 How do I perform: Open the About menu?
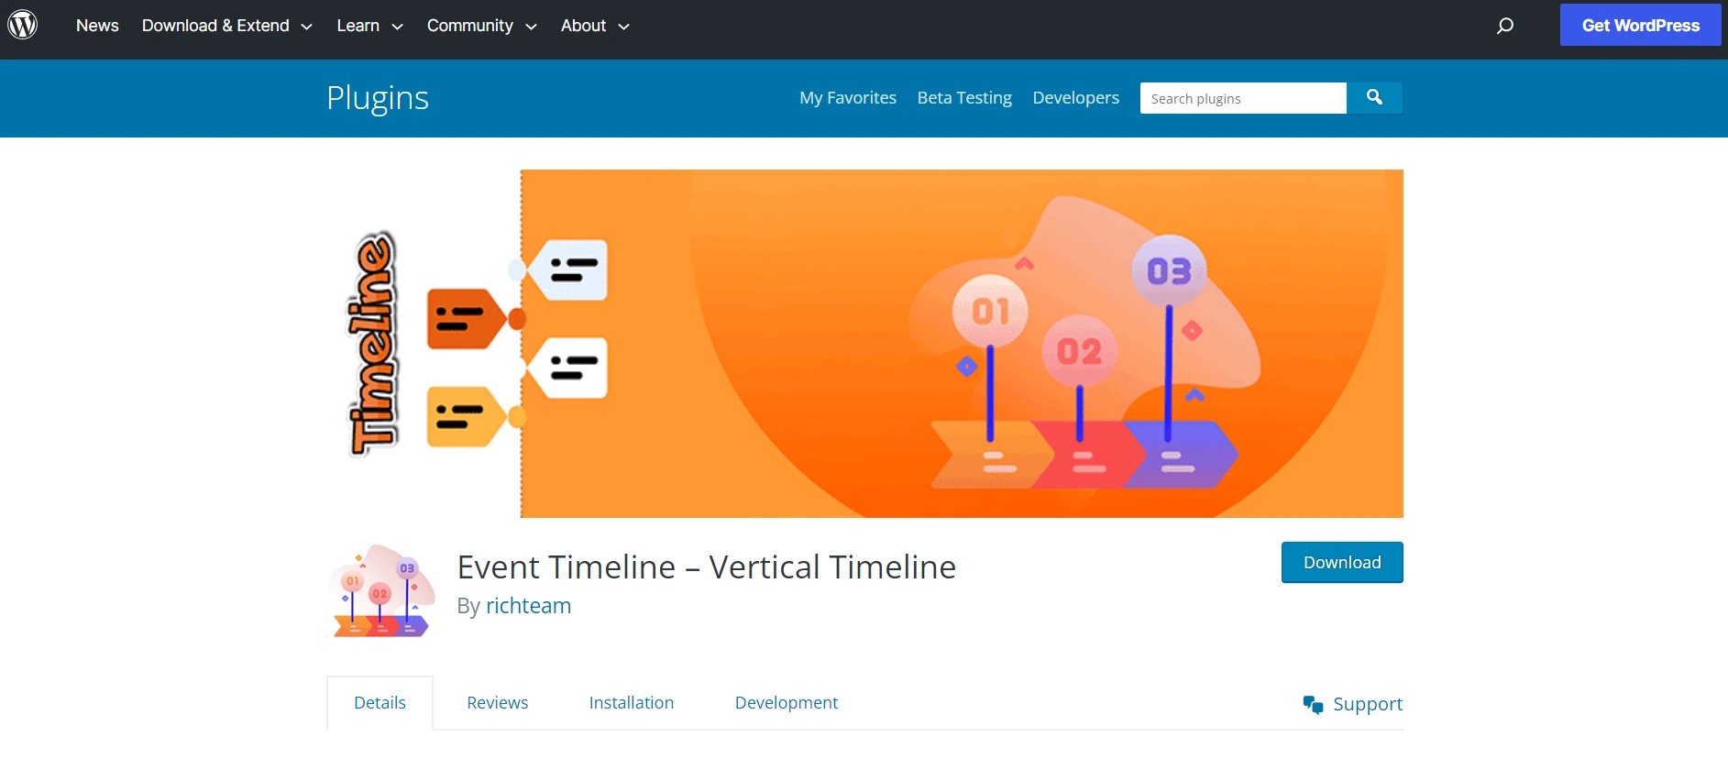(x=583, y=26)
